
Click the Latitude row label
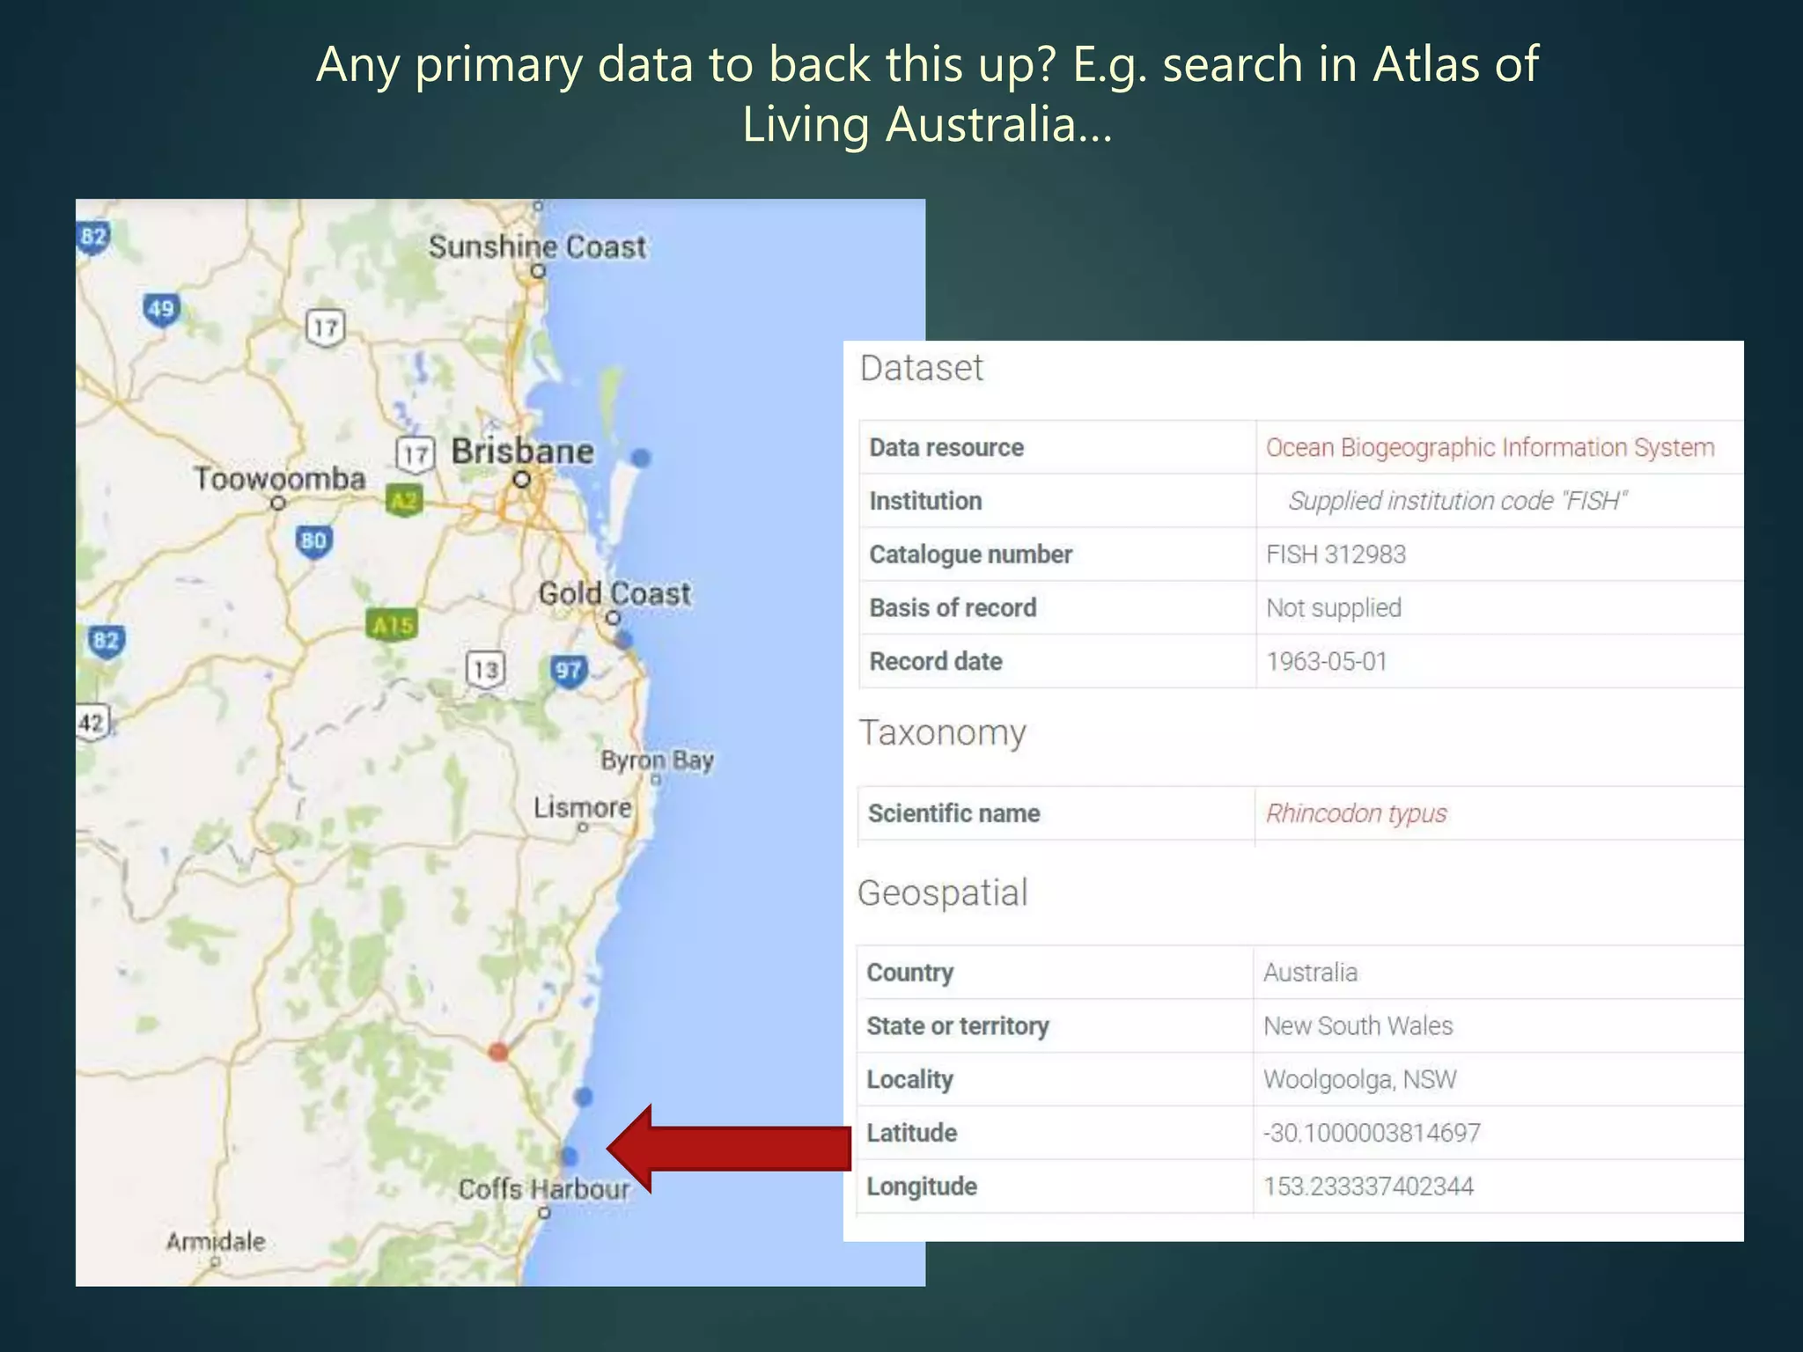[x=911, y=1133]
